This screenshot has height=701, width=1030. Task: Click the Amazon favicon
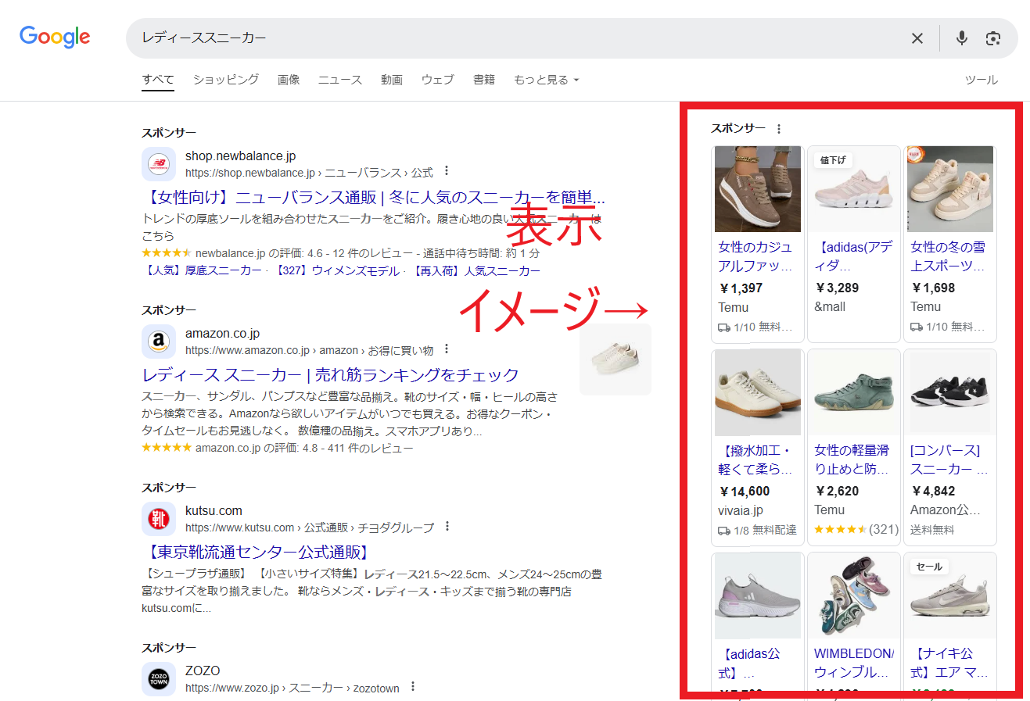point(159,342)
